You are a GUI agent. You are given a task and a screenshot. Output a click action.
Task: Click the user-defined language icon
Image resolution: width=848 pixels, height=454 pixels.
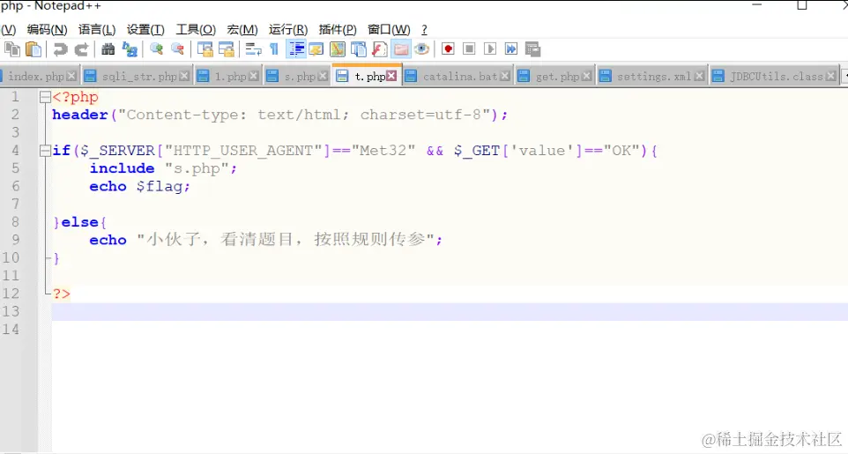[x=316, y=49]
